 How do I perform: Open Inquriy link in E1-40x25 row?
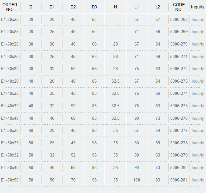(x=198, y=94)
